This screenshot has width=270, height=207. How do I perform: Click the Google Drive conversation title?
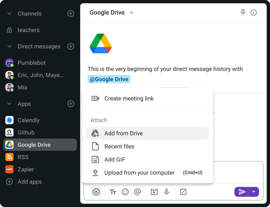[x=107, y=13]
